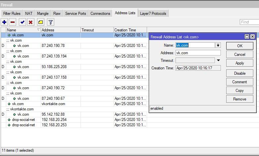Click the Comment button in the dialog

tap(240, 82)
